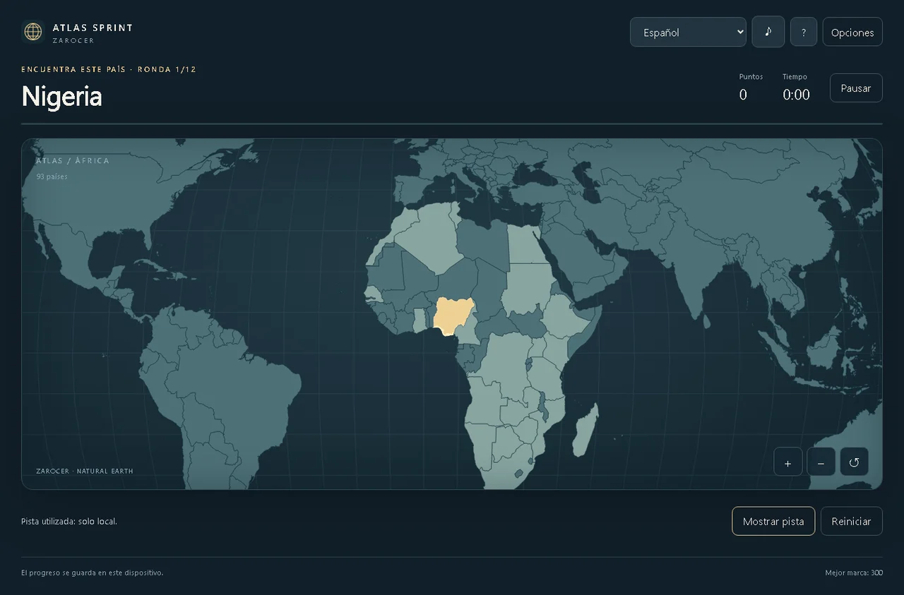904x595 pixels.
Task: Click the Mejor marca: 300 text
Action: click(854, 572)
